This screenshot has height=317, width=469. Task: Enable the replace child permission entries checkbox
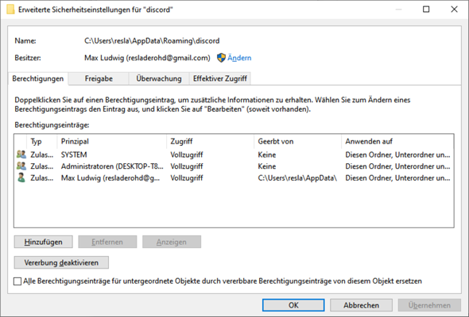pyautogui.click(x=17, y=281)
